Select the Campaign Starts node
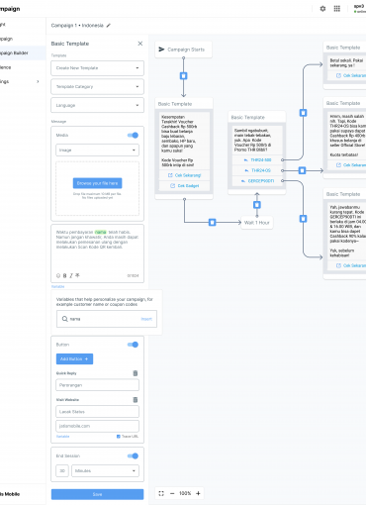 (183, 50)
